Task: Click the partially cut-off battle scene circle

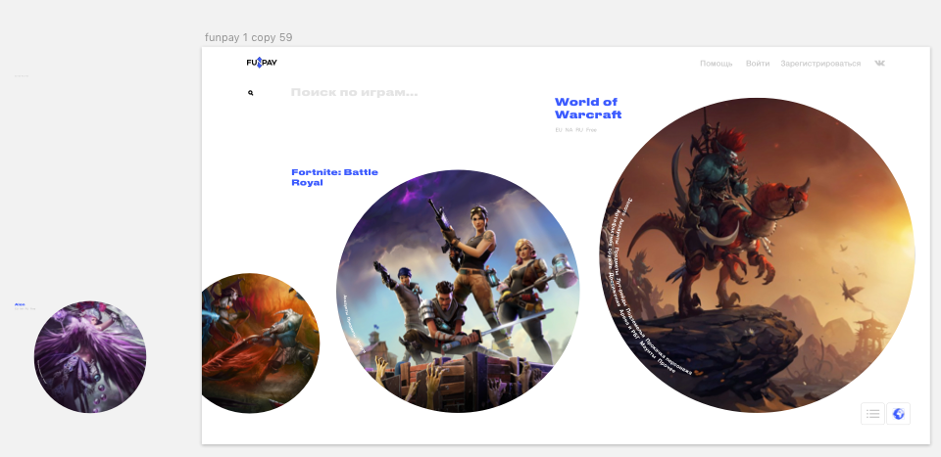Action: pos(260,343)
